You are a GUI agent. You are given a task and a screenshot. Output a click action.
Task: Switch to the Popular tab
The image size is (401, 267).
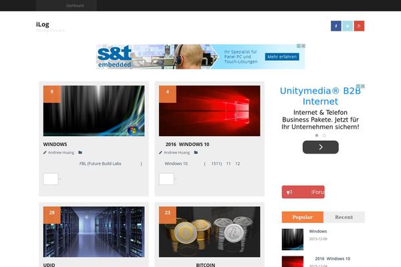[x=303, y=217]
